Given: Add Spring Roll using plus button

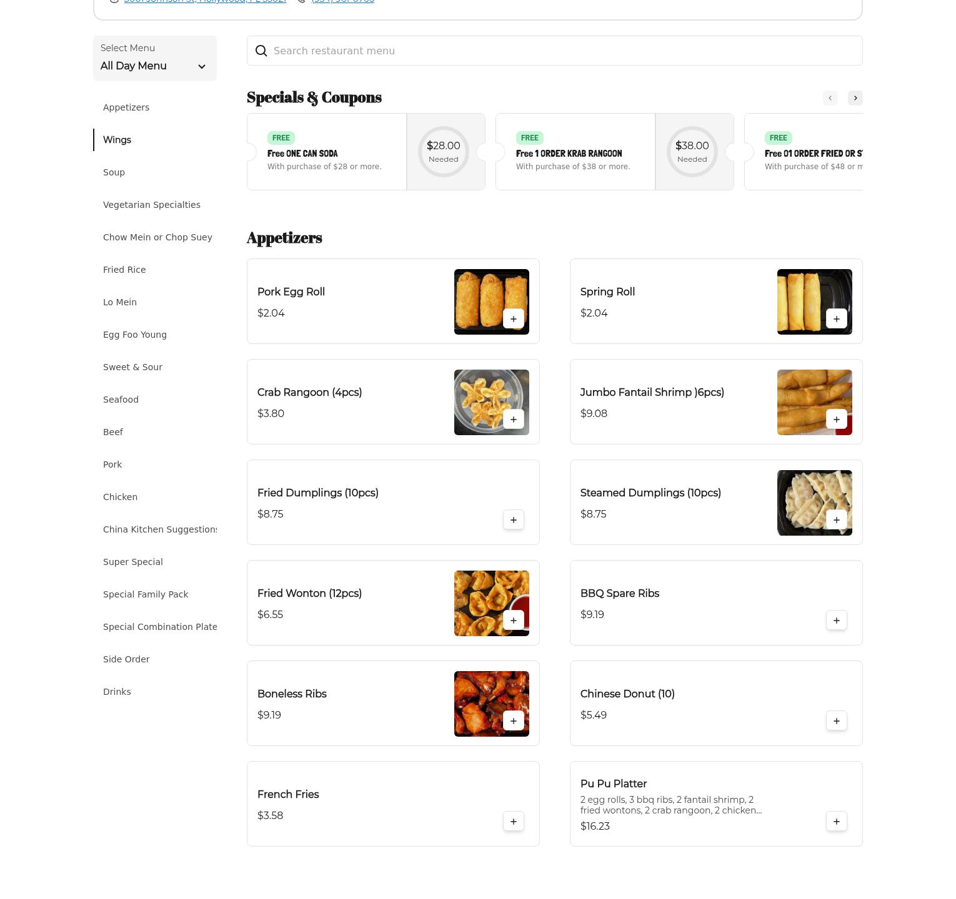Looking at the screenshot, I should click(x=836, y=319).
